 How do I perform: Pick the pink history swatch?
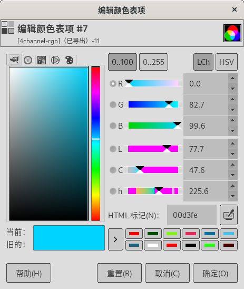coord(191,234)
